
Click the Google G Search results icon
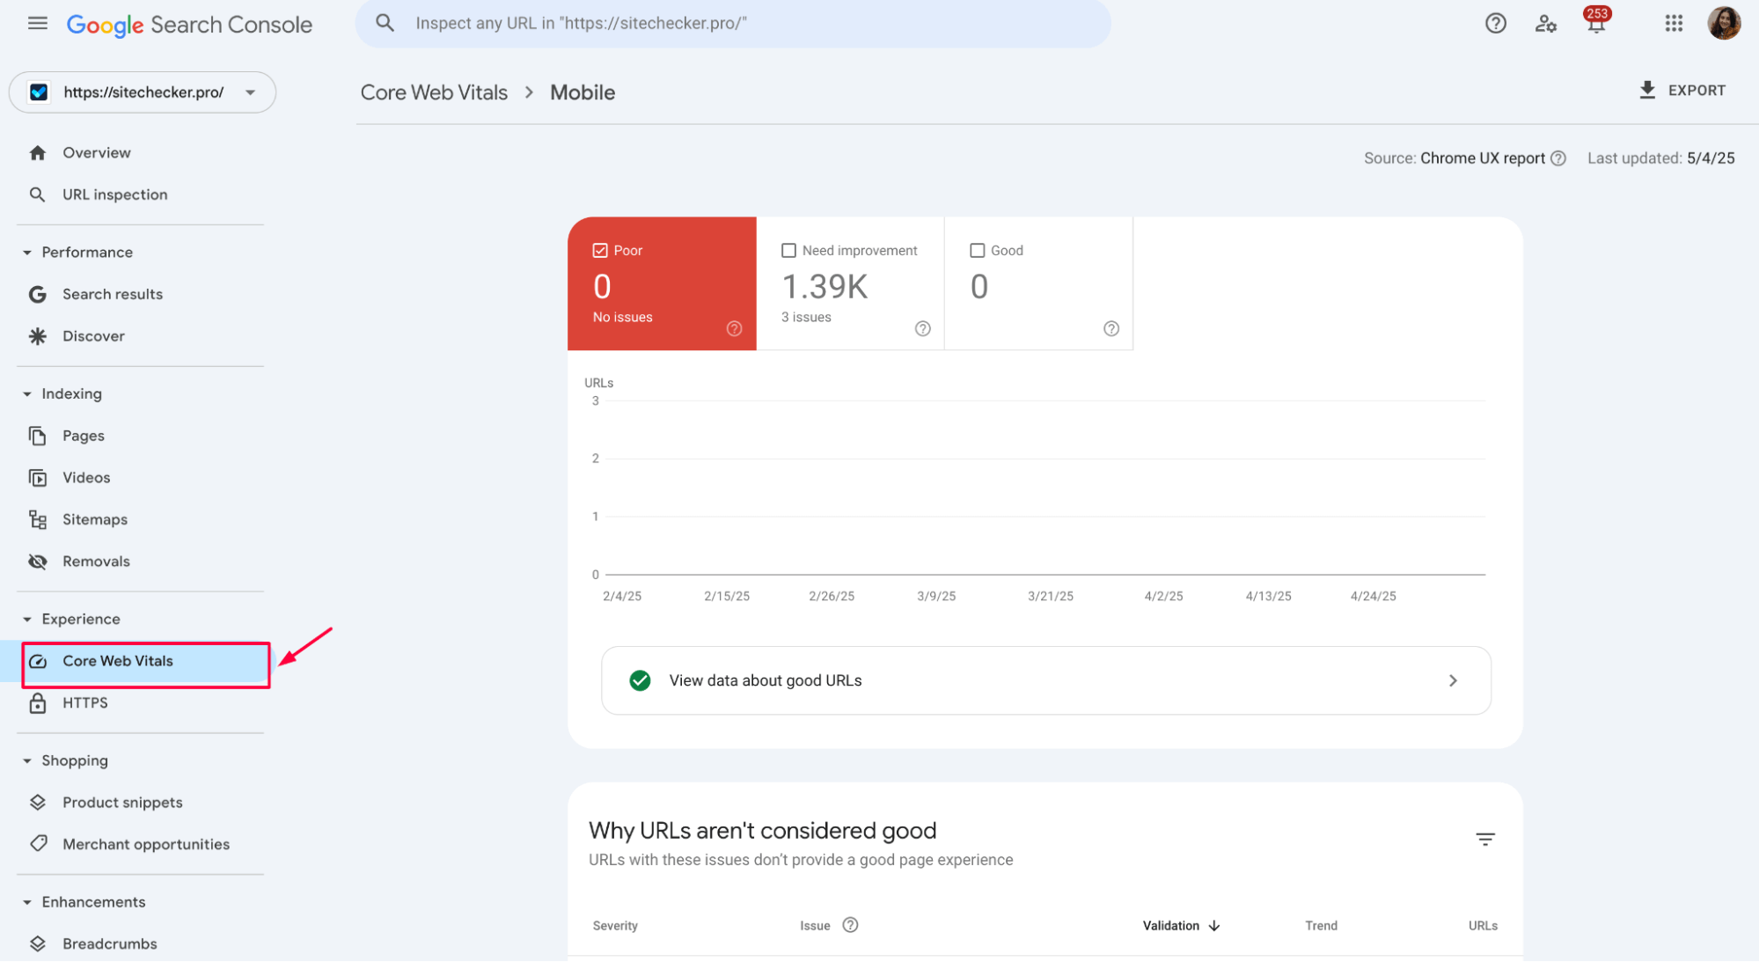(x=37, y=294)
